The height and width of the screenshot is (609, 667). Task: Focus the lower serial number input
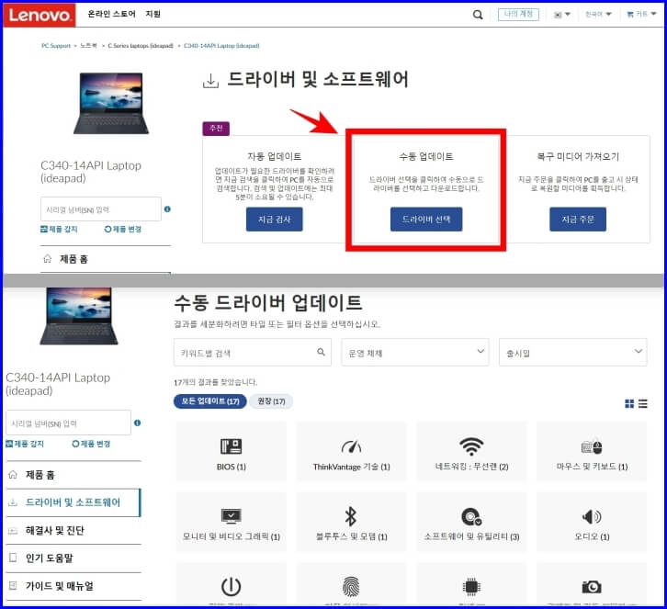coord(69,423)
